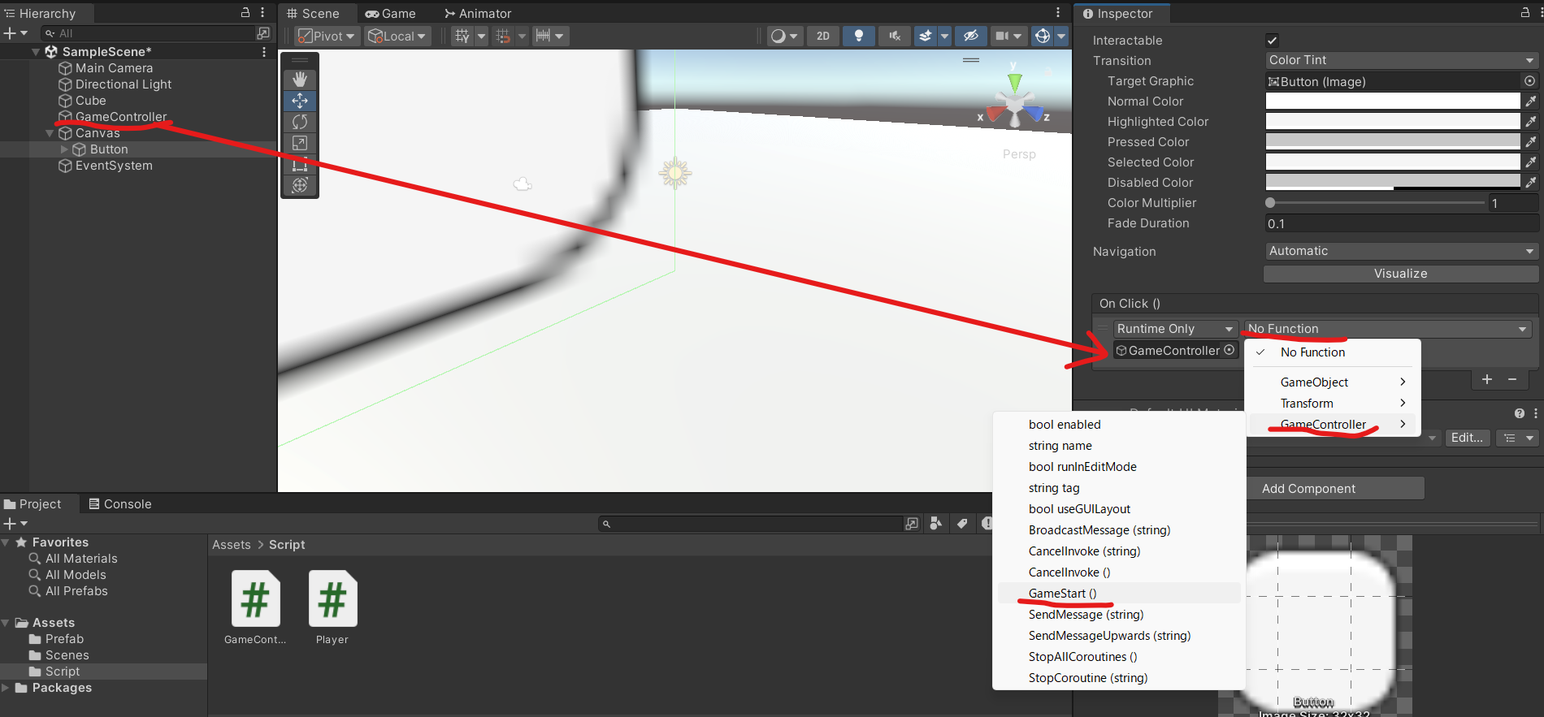
Task: Adjust the Color Multiplier slider
Action: pos(1375,203)
